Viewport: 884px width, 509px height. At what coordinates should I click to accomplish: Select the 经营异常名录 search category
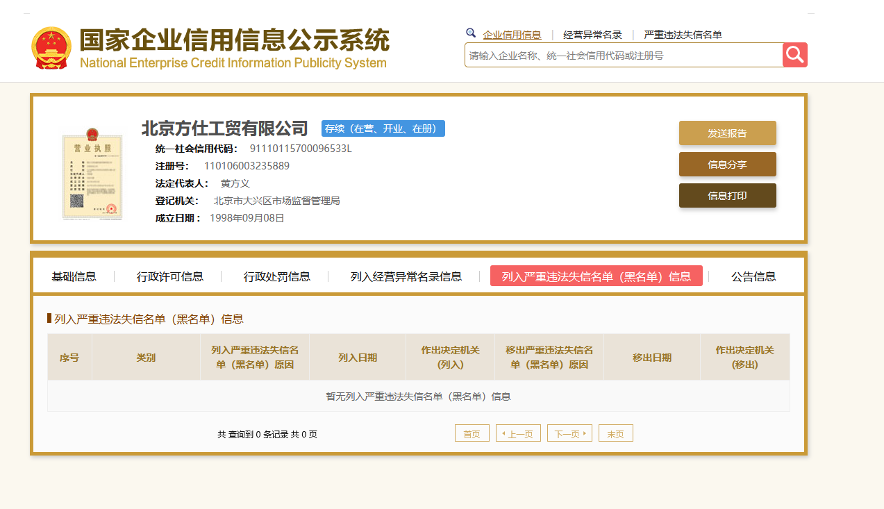click(592, 35)
